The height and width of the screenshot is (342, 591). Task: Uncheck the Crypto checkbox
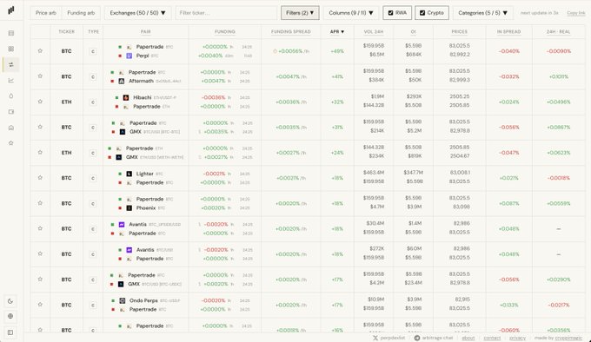coord(422,13)
